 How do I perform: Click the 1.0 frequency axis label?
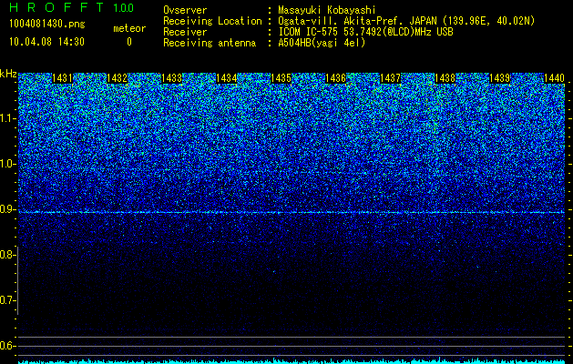point(6,164)
